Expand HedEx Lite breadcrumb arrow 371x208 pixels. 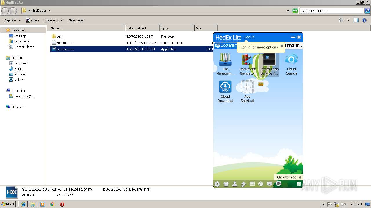coord(49,11)
